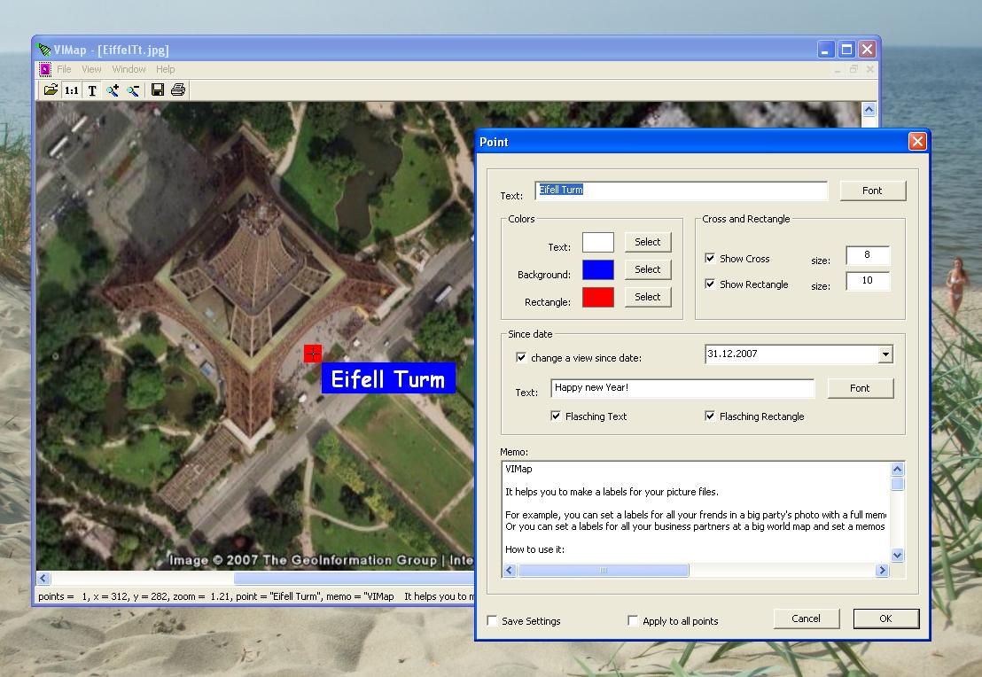The width and height of the screenshot is (982, 677).
Task: Uncheck Show Cross for the point
Action: [711, 258]
